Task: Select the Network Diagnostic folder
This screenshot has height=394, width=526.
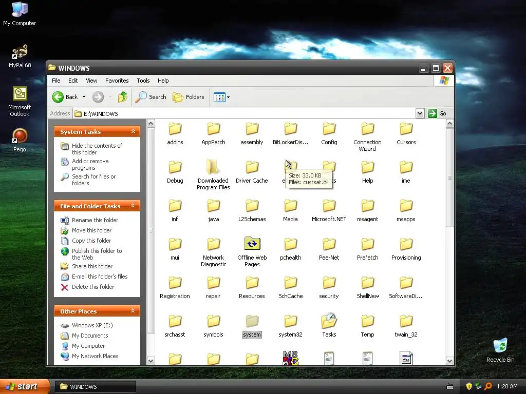Action: 213,252
